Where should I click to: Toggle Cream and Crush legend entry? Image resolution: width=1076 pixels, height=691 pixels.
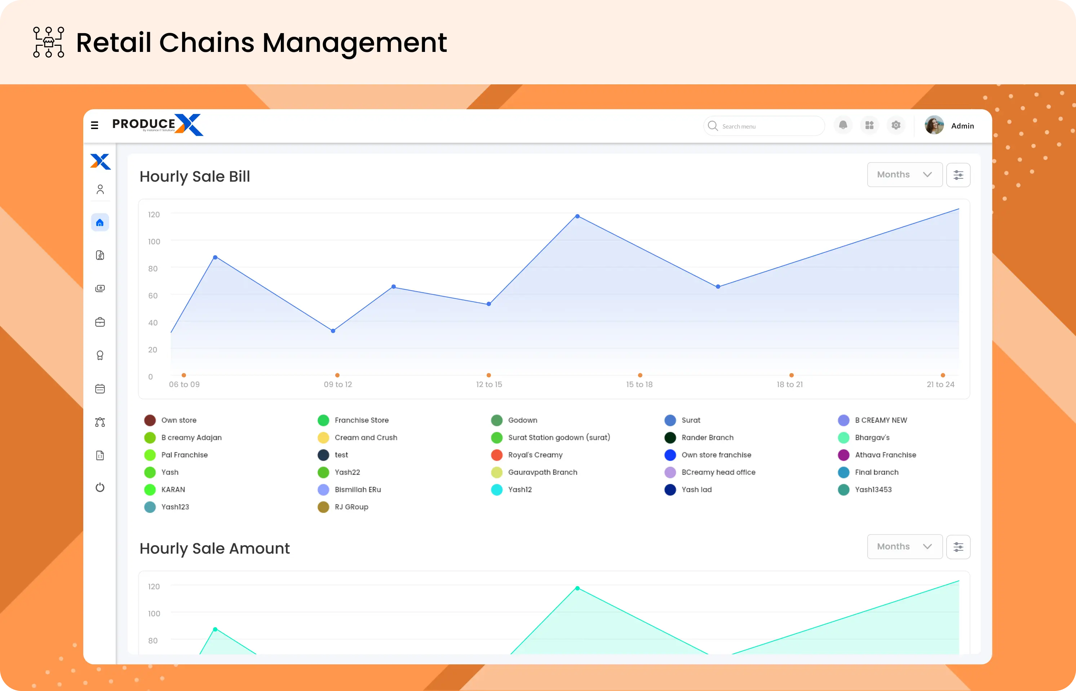(x=357, y=438)
